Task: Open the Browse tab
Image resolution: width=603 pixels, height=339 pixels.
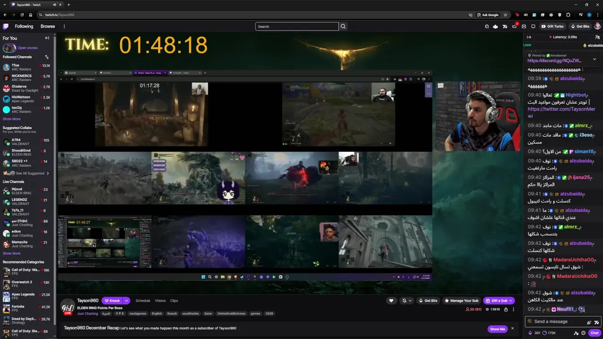Action: tap(48, 26)
